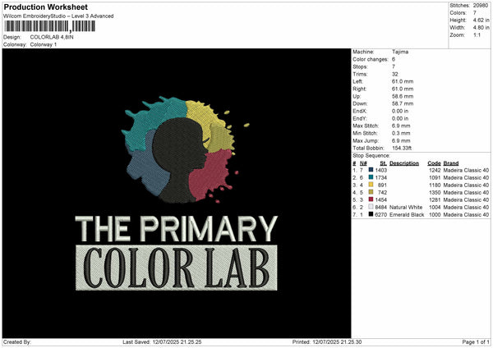Click the navy blue swatch for thread 1242

pos(371,170)
